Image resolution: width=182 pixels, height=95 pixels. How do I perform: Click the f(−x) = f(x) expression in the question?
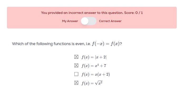click(106, 44)
